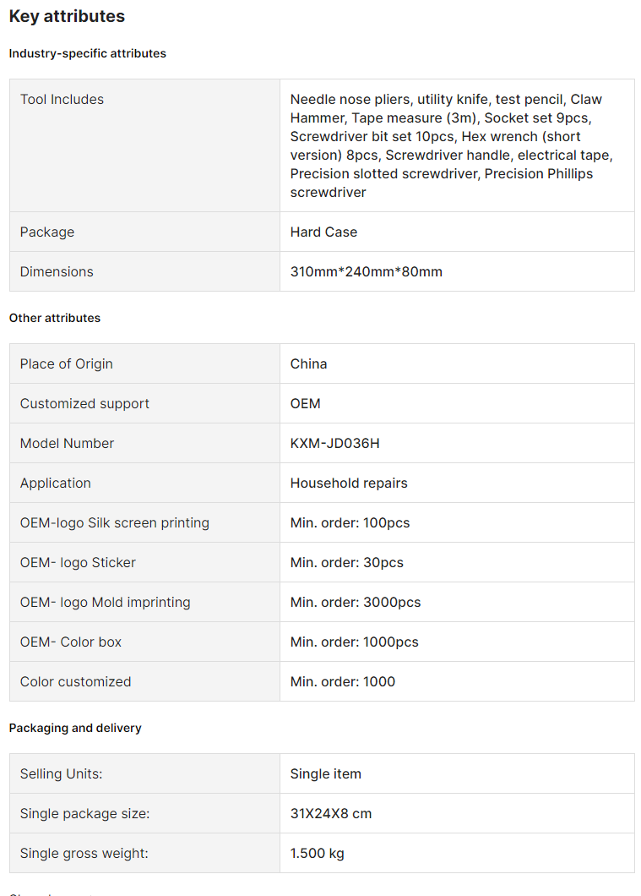641x896 pixels.
Task: Select the Min. order: 30pcs value
Action: pyautogui.click(x=346, y=562)
